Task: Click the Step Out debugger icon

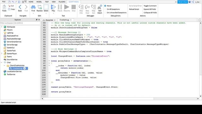Action: [93, 7]
